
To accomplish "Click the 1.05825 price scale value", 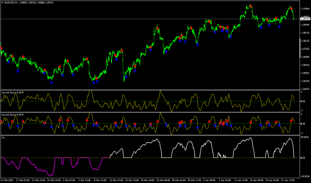I will (305, 73).
